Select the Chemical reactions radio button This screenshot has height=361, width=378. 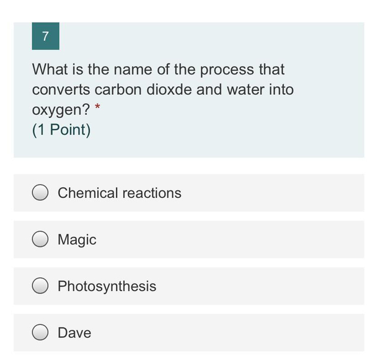[x=41, y=193]
